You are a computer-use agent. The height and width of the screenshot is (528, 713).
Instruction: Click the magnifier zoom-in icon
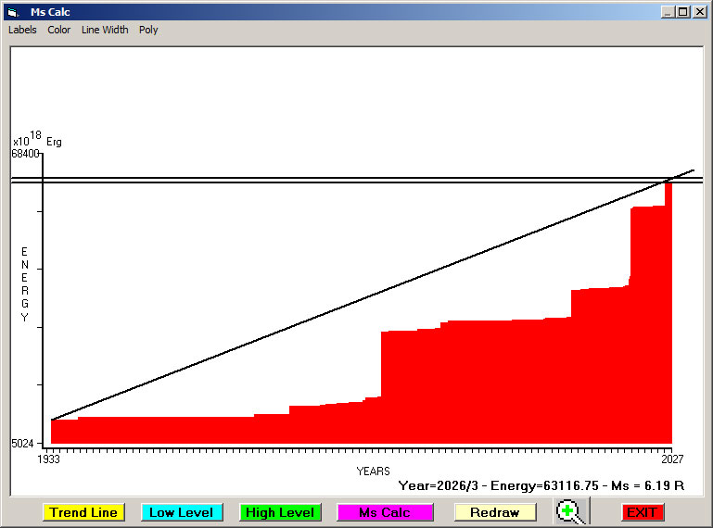(x=572, y=511)
